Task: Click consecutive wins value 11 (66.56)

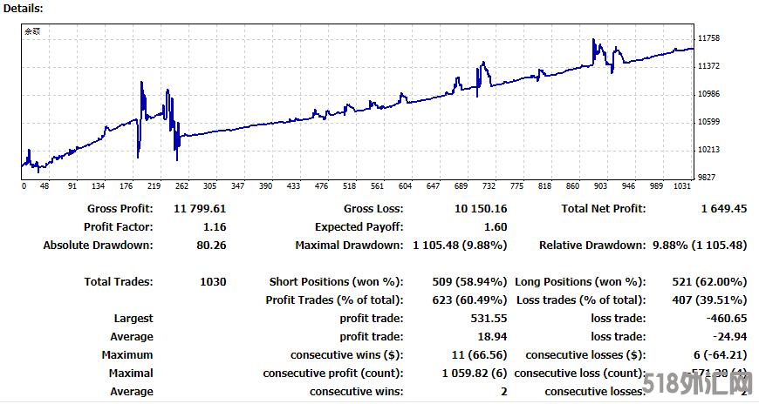Action: click(479, 355)
